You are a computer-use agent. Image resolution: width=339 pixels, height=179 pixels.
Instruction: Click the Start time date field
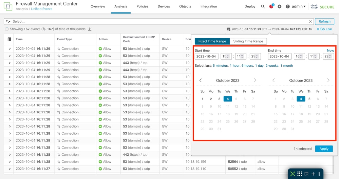206,56
